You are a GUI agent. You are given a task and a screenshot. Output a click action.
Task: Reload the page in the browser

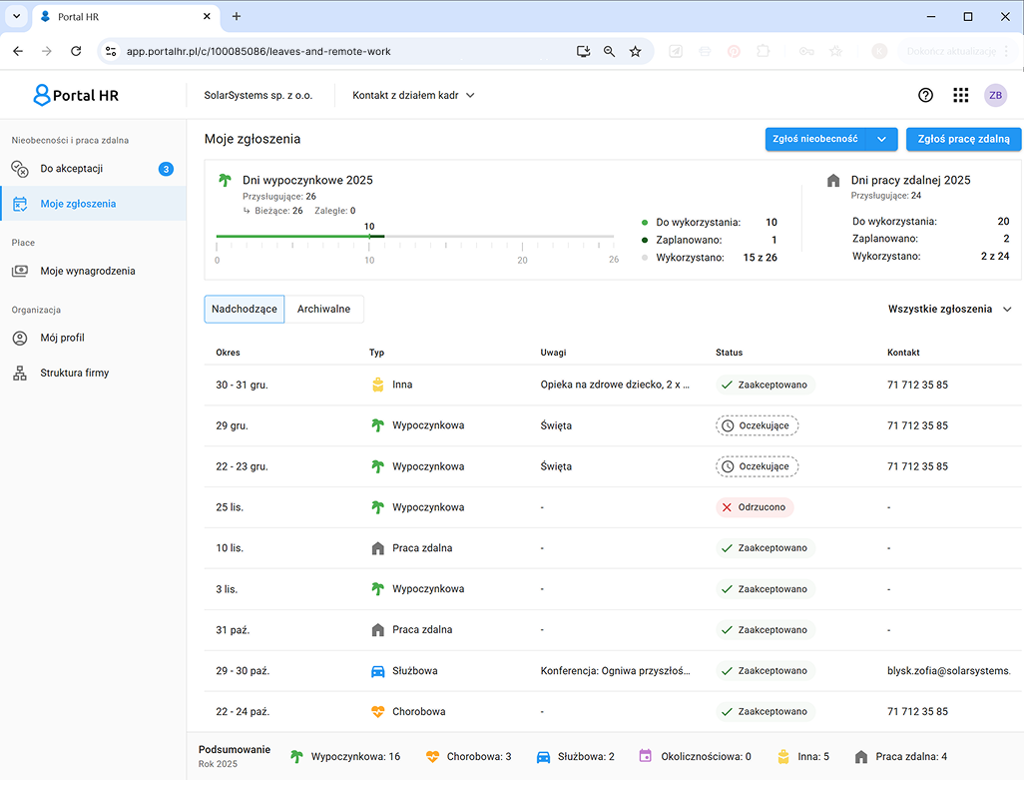click(76, 51)
